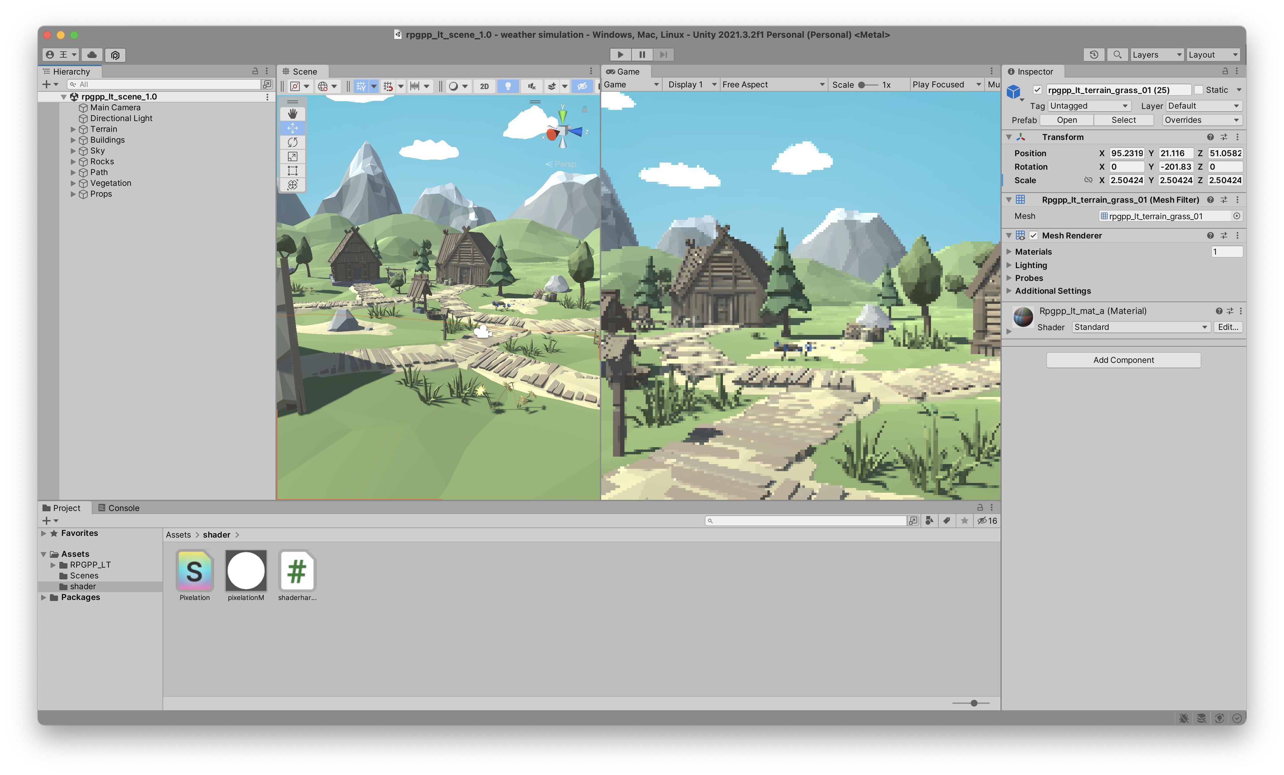Select the Rect transform tool
Screen dimensions: 1284x775
pos(292,170)
